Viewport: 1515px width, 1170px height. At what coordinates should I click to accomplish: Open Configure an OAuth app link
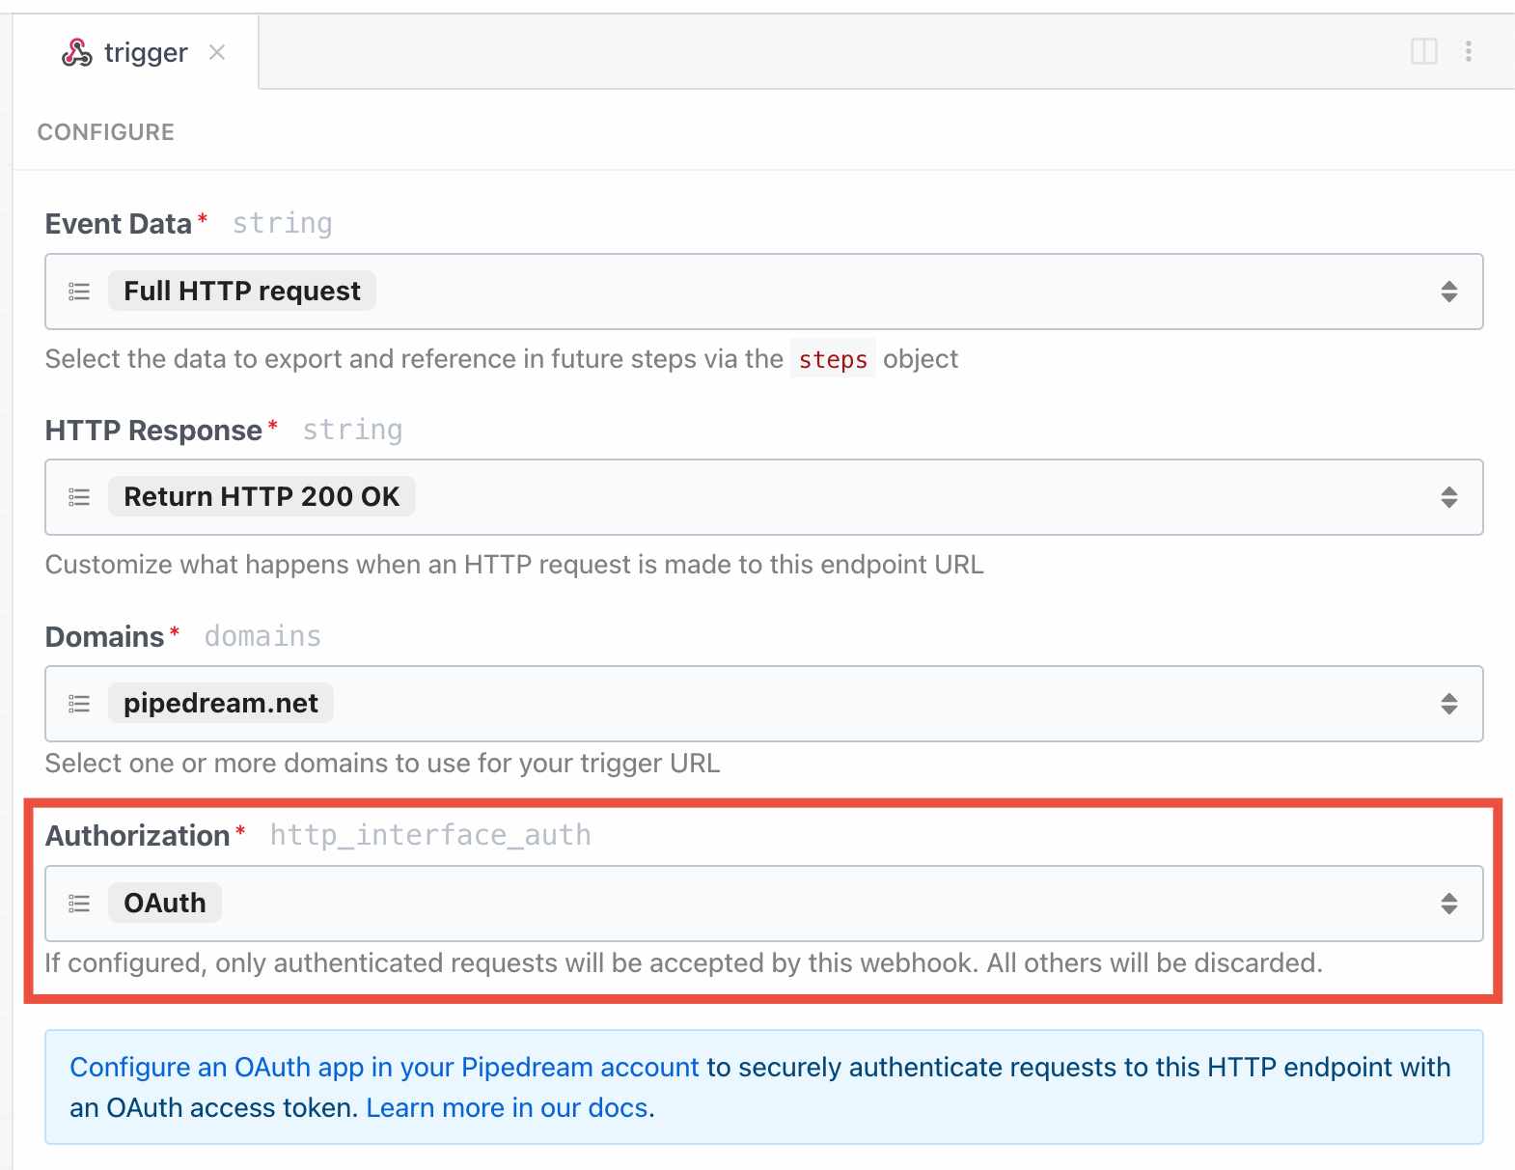click(384, 1067)
